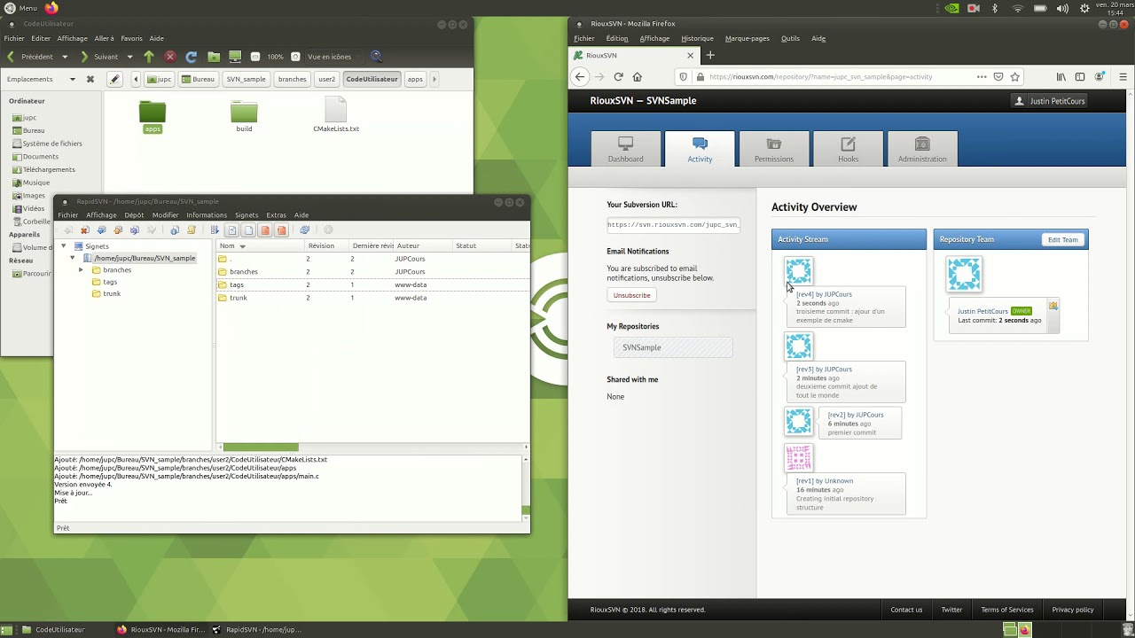Image resolution: width=1135 pixels, height=638 pixels.
Task: Bookmark this page with the star icon
Action: pos(1015,77)
